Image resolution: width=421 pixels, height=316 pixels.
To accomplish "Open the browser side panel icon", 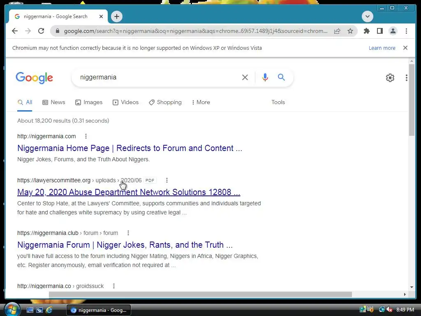I will tap(379, 31).
